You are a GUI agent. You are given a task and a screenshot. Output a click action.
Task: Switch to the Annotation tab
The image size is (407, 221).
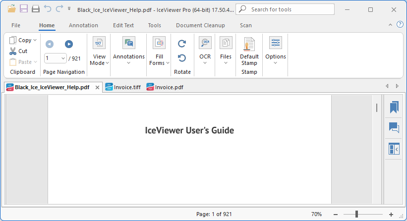pyautogui.click(x=83, y=25)
